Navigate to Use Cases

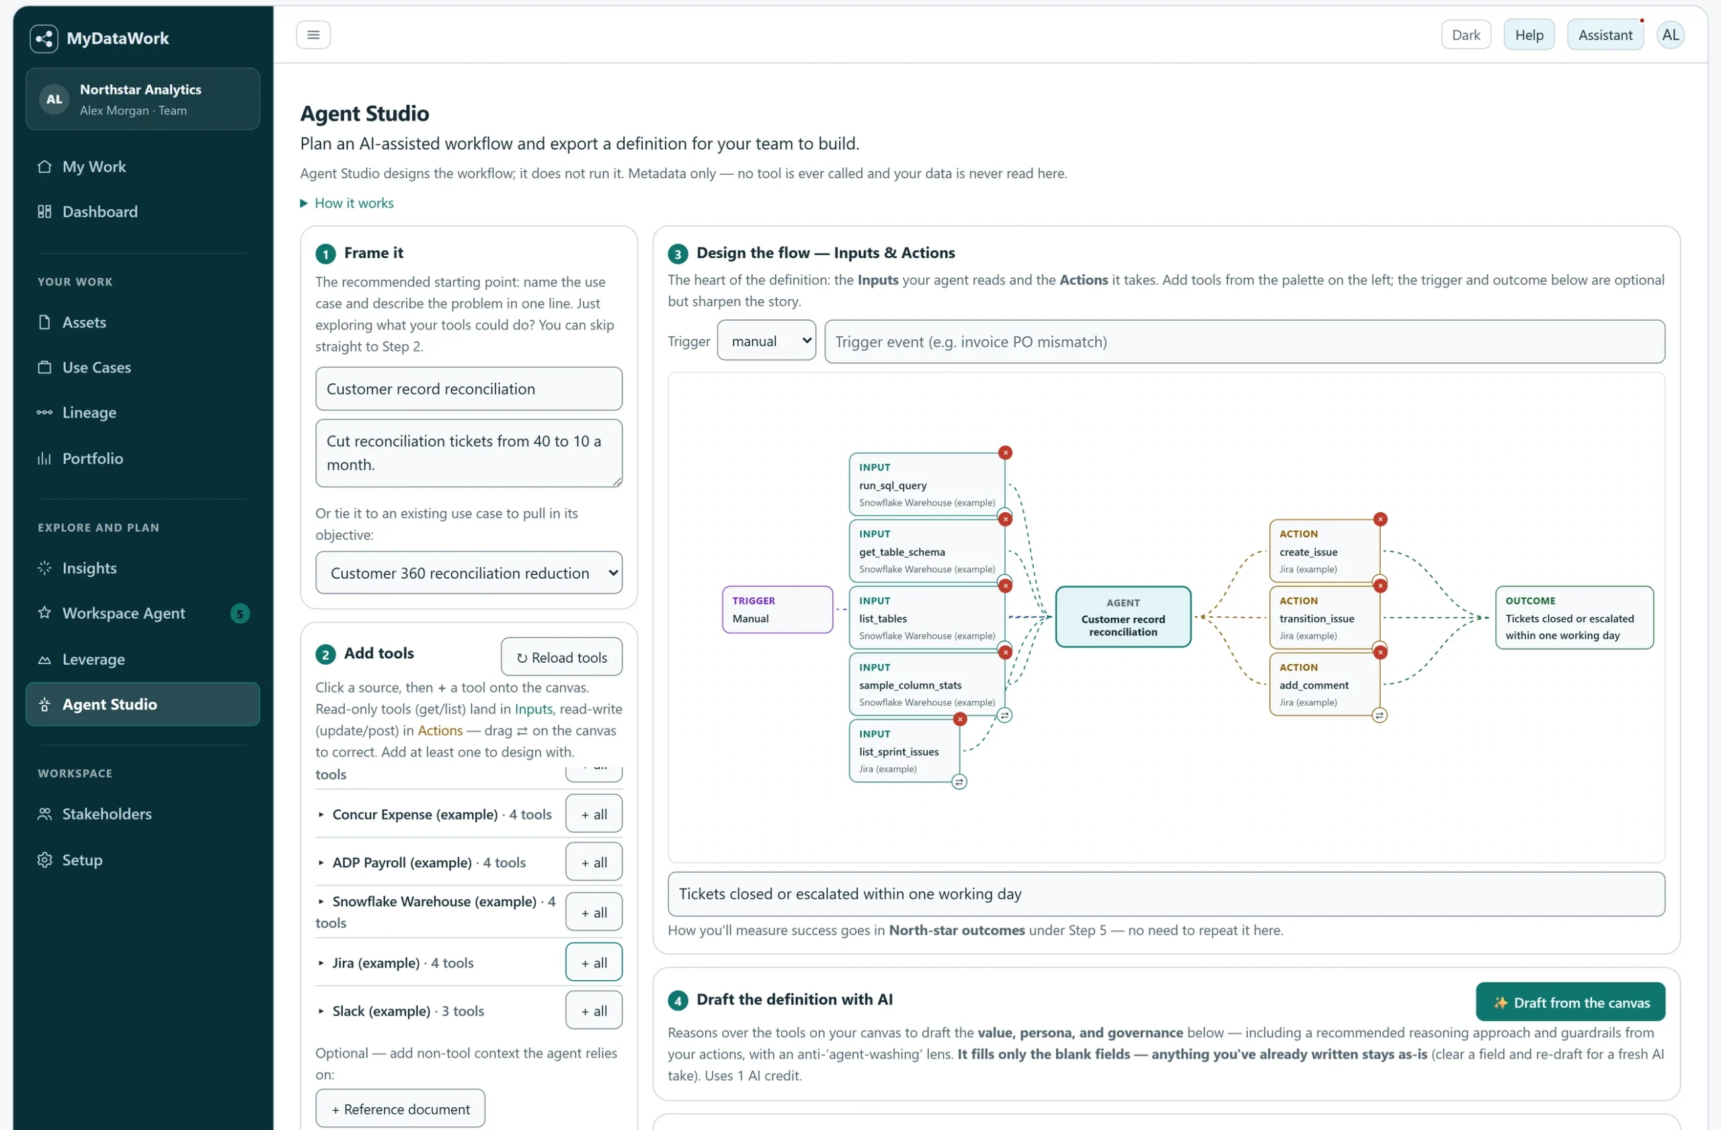pos(143,367)
